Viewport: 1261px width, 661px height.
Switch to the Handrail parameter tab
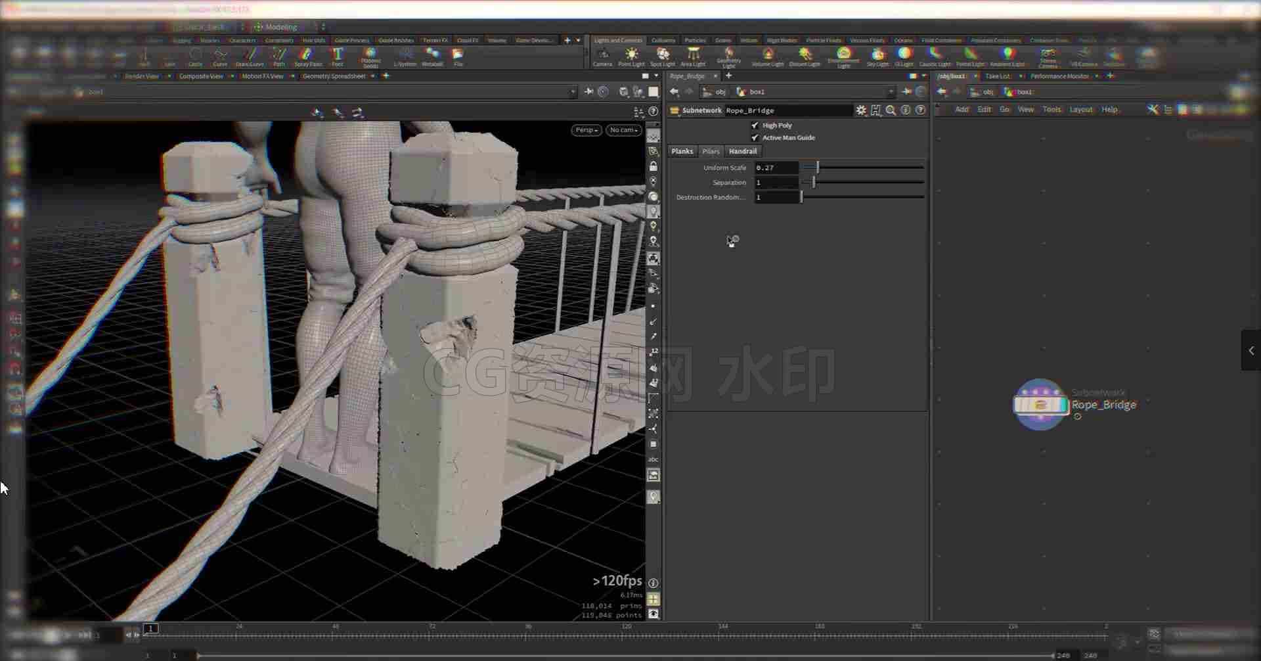[743, 151]
